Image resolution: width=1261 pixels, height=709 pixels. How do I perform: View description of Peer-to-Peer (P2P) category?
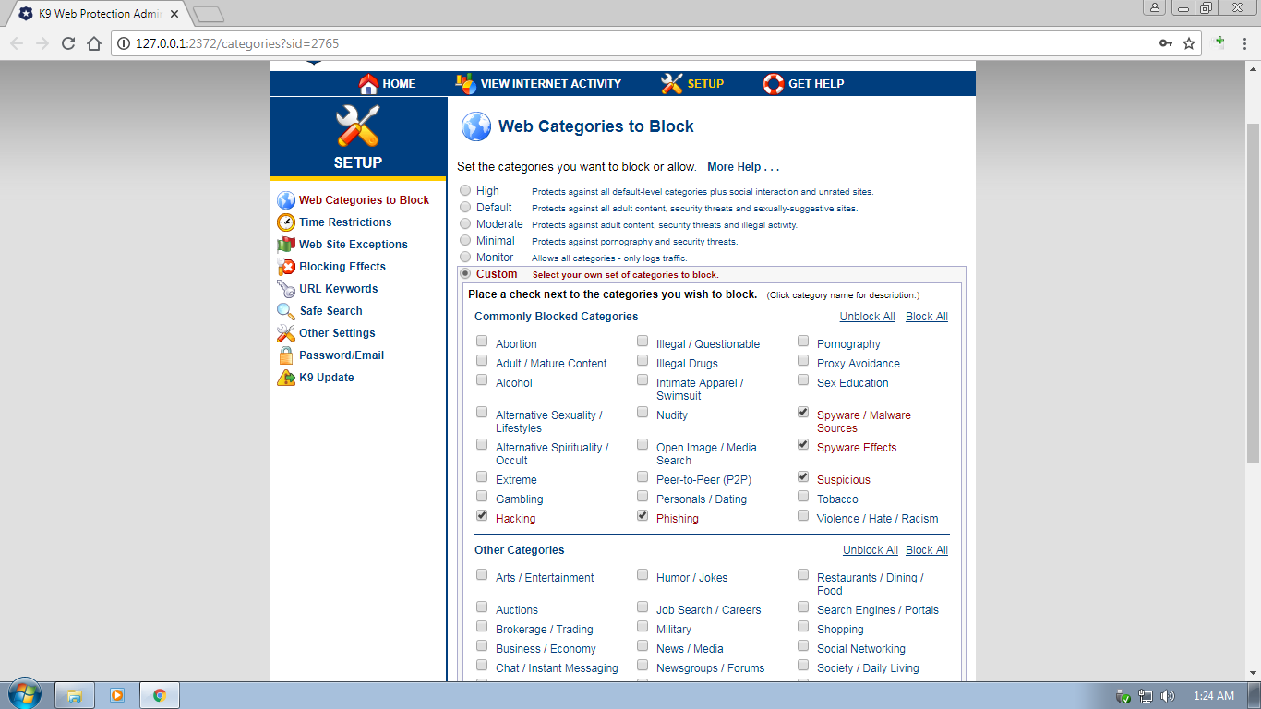tap(703, 480)
